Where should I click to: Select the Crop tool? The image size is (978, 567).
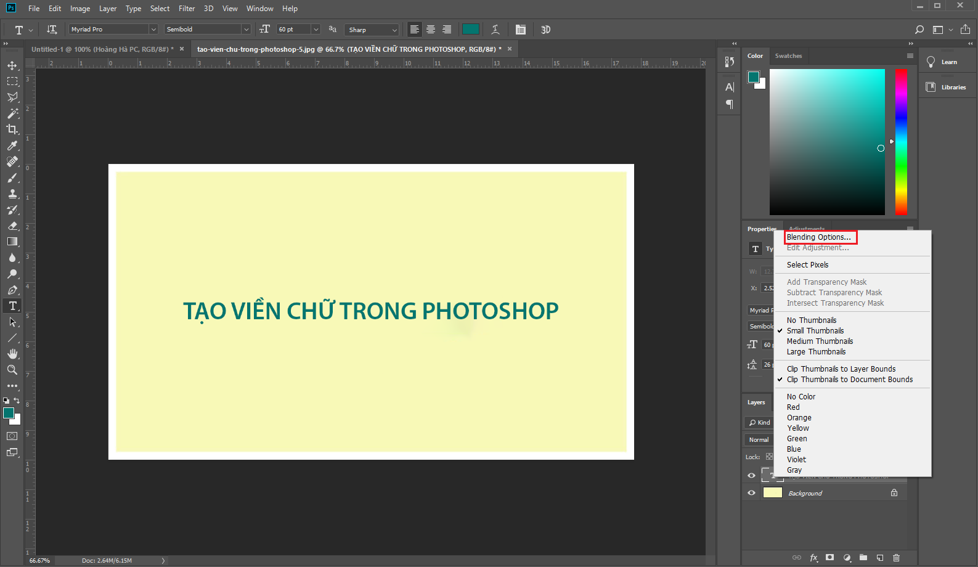[x=12, y=129]
